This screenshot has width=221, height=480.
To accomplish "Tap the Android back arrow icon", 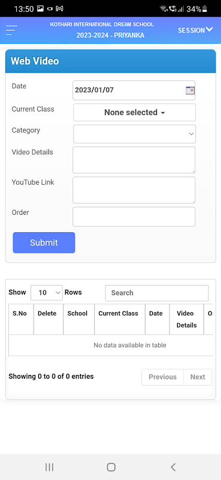I will point(173,467).
